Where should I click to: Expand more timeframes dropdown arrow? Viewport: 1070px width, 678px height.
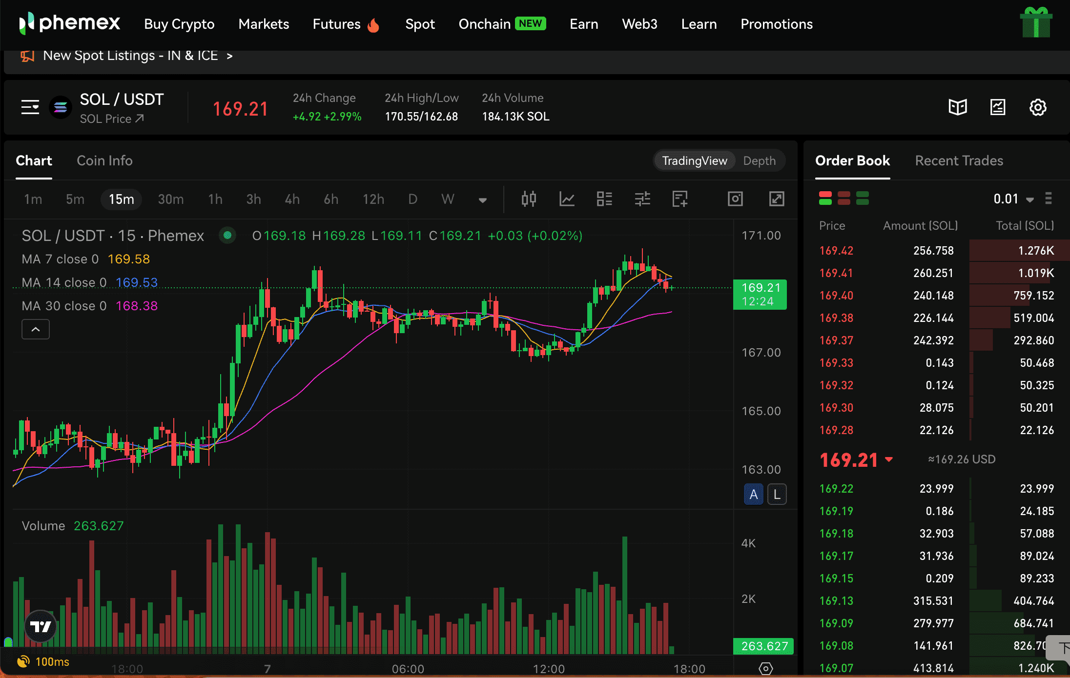tap(482, 200)
